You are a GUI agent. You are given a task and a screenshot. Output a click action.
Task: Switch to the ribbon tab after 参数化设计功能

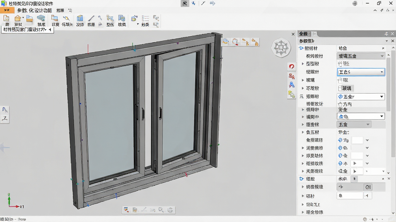click(x=60, y=10)
